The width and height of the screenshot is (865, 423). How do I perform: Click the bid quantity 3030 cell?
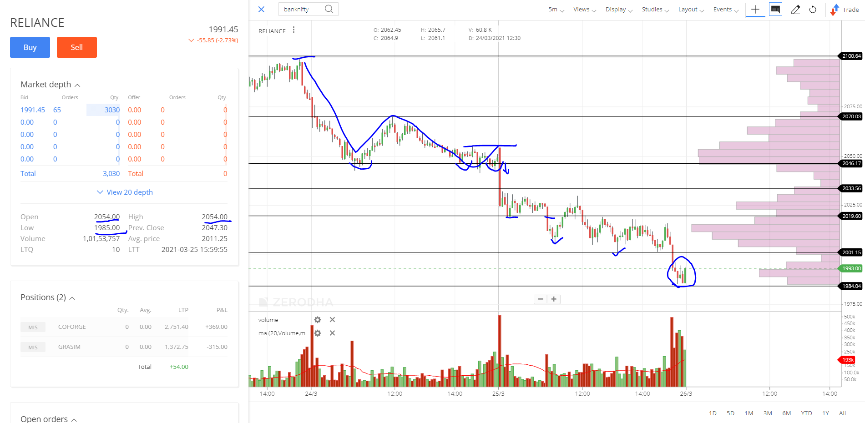(103, 110)
